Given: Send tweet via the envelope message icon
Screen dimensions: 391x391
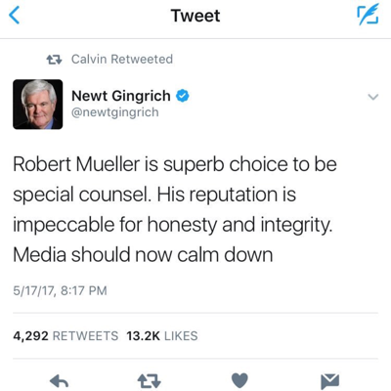Looking at the screenshot, I should (x=329, y=380).
